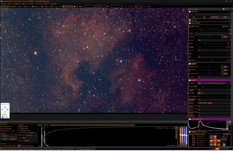The image size is (233, 151).
Task: Collapse the profile section with its round arrow icon
Action: [x=190, y=12]
